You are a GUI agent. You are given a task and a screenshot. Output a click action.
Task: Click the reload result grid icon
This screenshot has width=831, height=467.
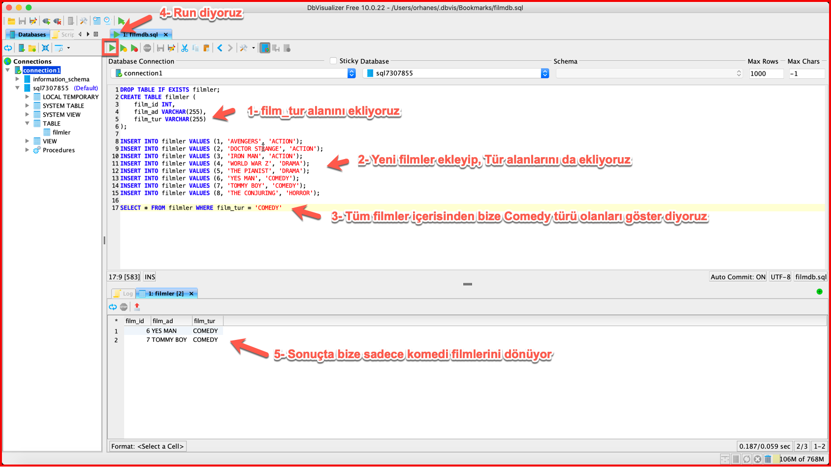113,307
